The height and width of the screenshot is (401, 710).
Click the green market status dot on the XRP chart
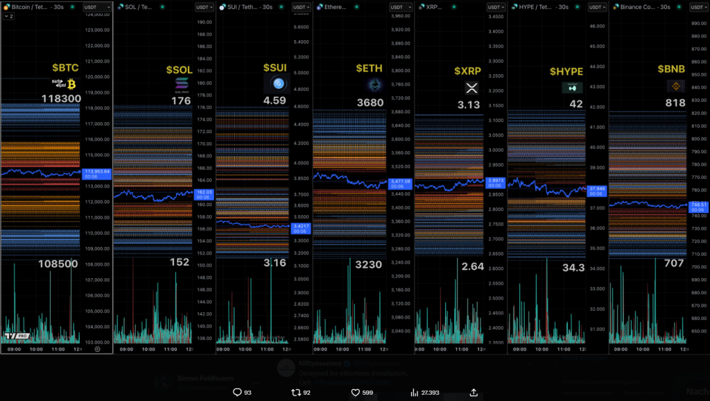tap(453, 7)
